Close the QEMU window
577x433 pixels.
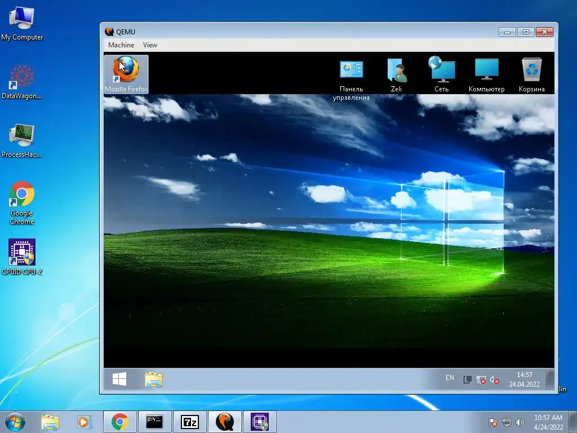point(545,32)
